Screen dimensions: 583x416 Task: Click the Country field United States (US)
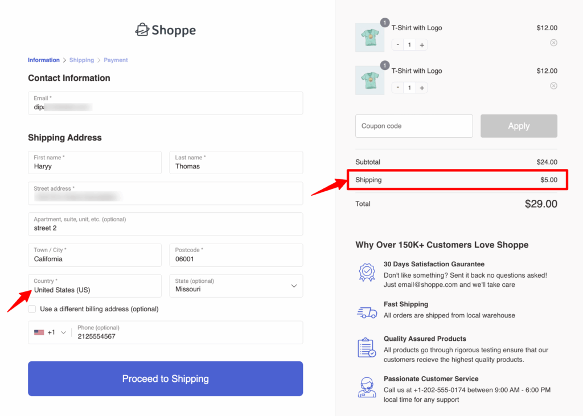click(x=95, y=286)
